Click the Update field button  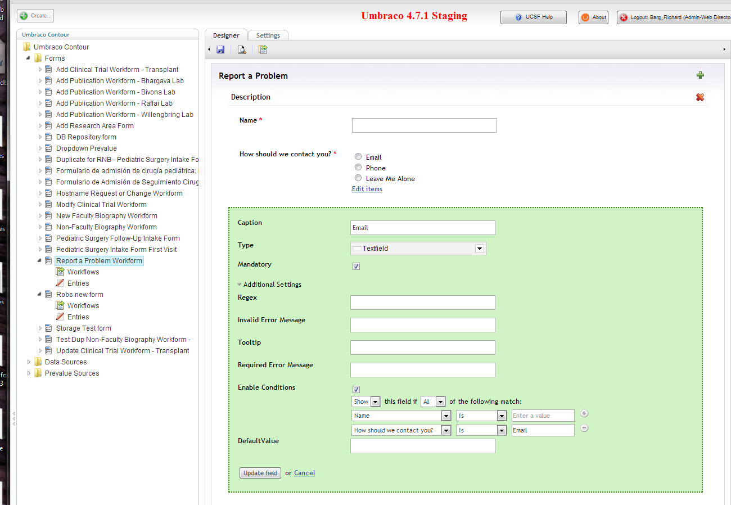pos(260,473)
